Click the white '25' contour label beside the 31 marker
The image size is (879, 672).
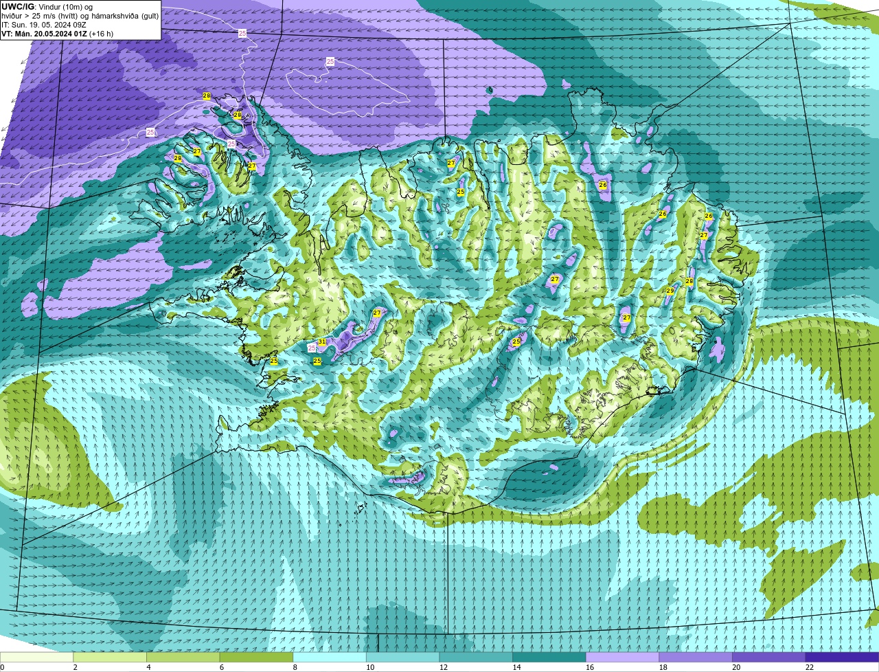pyautogui.click(x=312, y=348)
